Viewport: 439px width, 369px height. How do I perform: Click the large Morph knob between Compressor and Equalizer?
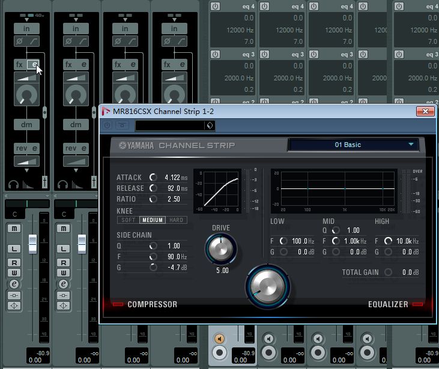[268, 286]
